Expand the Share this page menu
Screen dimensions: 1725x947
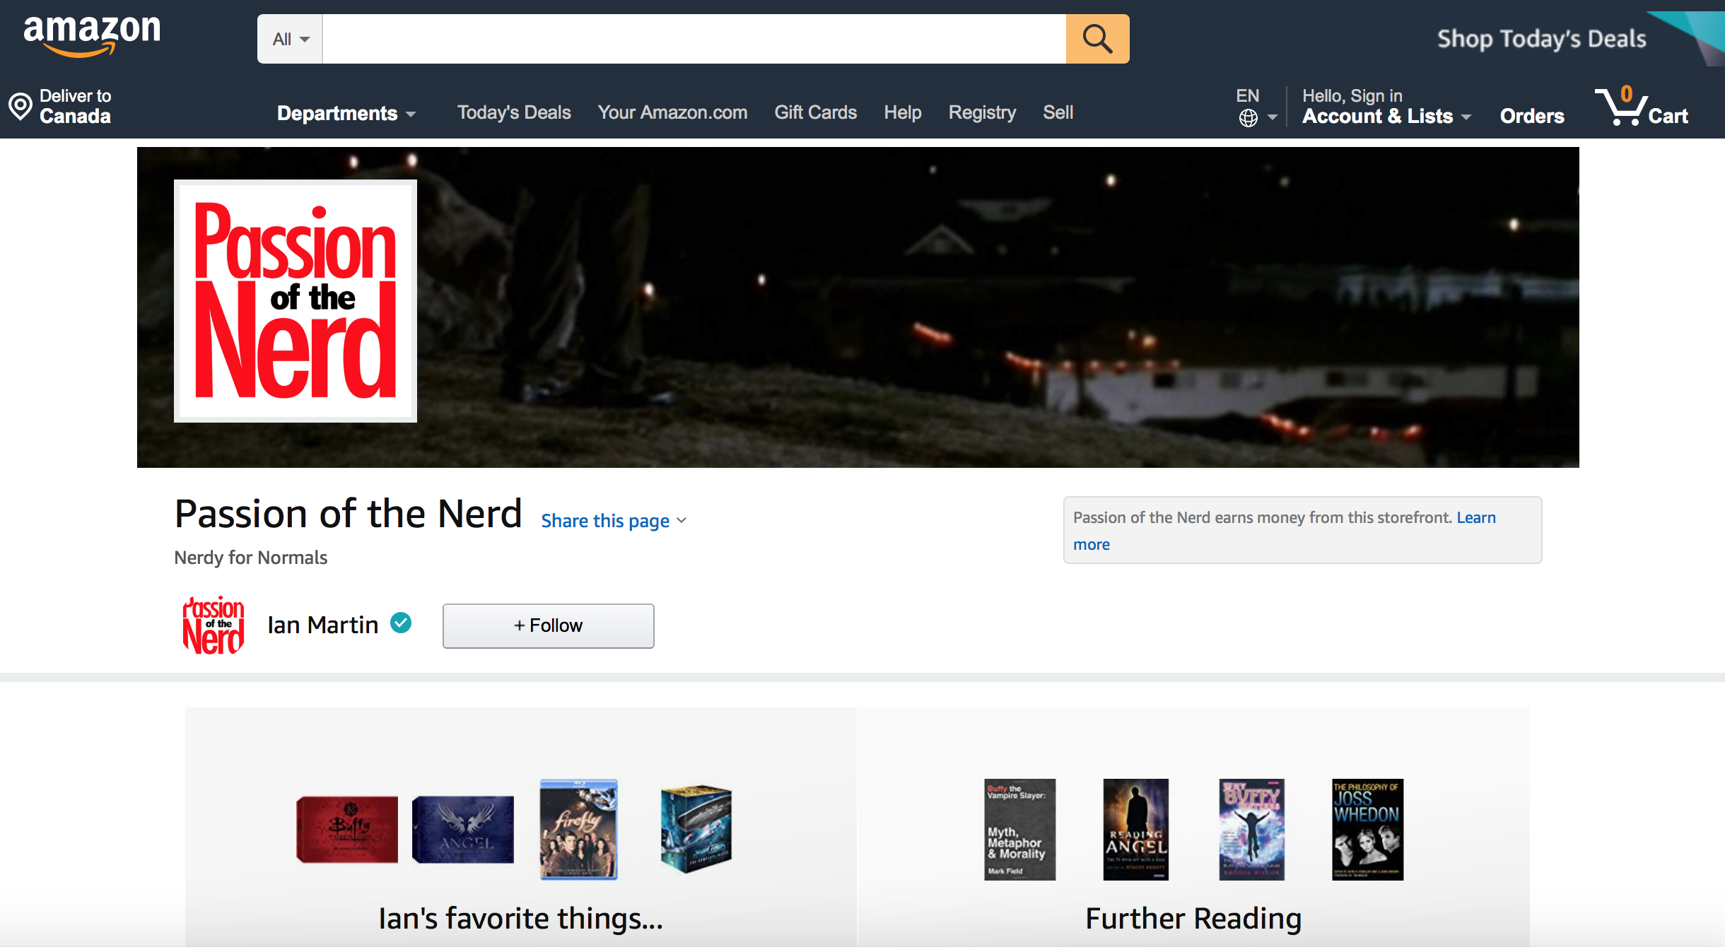(614, 521)
